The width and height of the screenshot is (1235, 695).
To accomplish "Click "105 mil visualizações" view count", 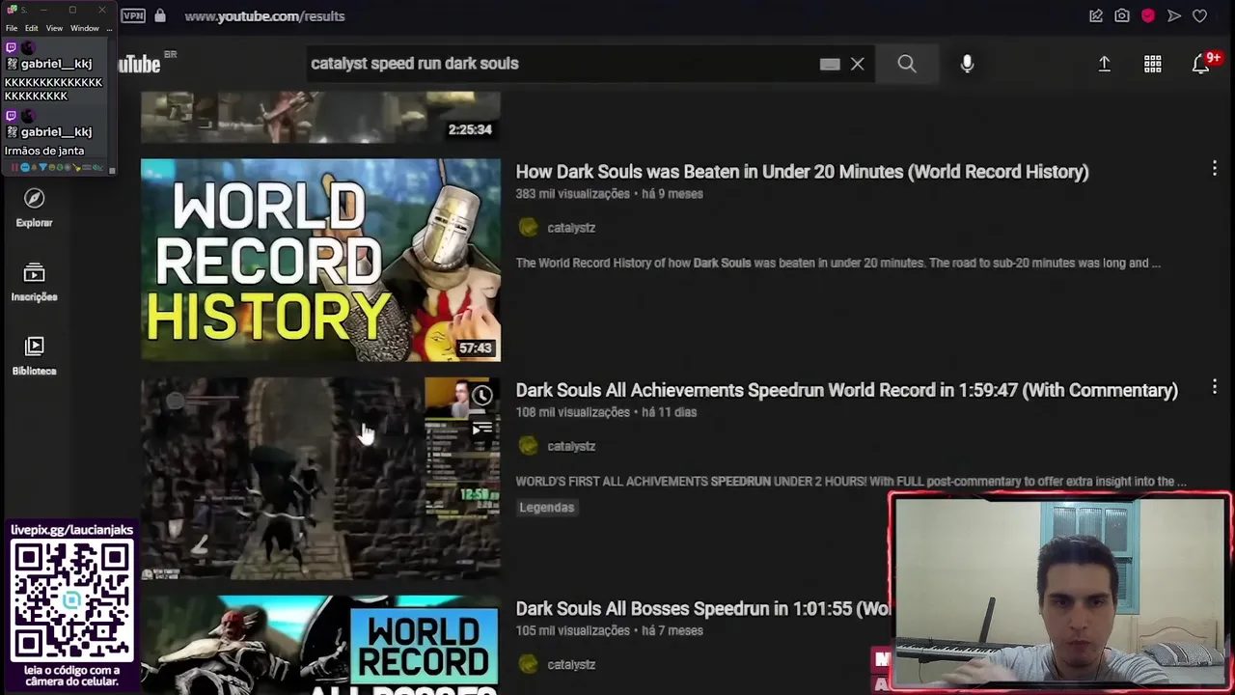I will point(572,630).
